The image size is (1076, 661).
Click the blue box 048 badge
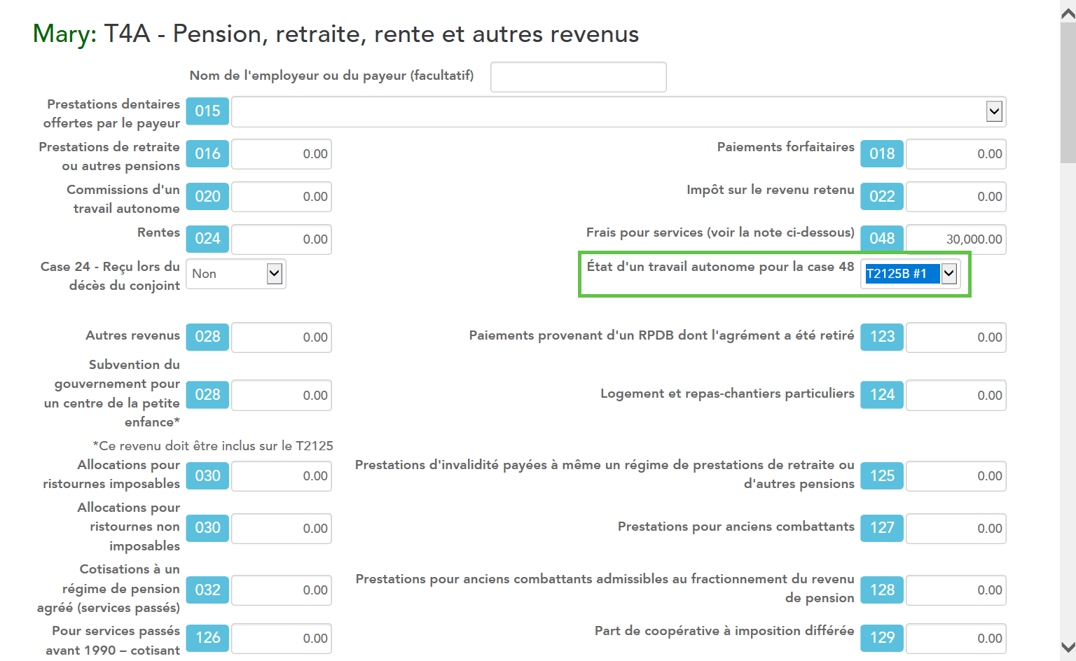(x=882, y=239)
